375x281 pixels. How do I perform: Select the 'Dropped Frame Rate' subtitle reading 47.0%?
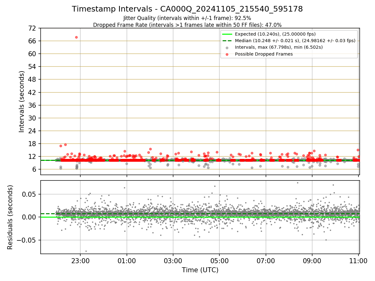pos(187,25)
